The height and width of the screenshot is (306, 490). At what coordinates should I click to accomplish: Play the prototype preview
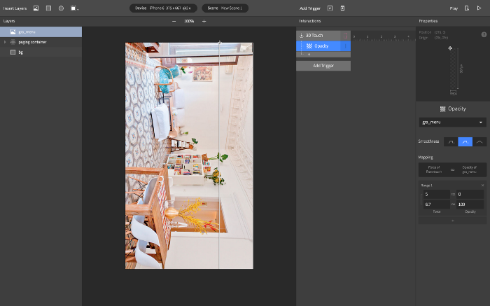[479, 8]
